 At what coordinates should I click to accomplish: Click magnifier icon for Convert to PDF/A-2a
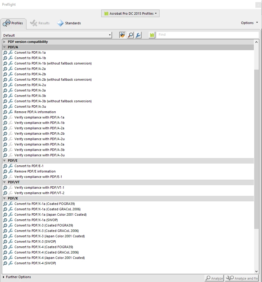coord(5,69)
